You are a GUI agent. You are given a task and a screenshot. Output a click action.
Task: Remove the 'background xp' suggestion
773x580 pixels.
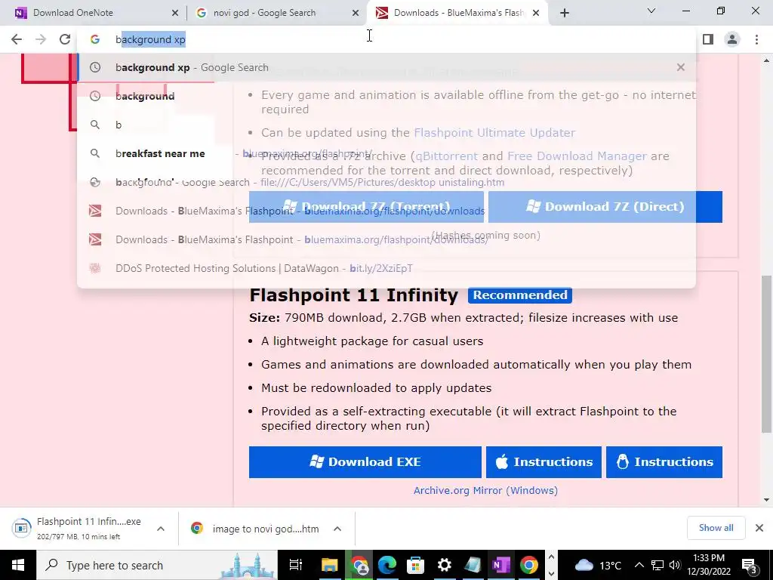coord(681,67)
